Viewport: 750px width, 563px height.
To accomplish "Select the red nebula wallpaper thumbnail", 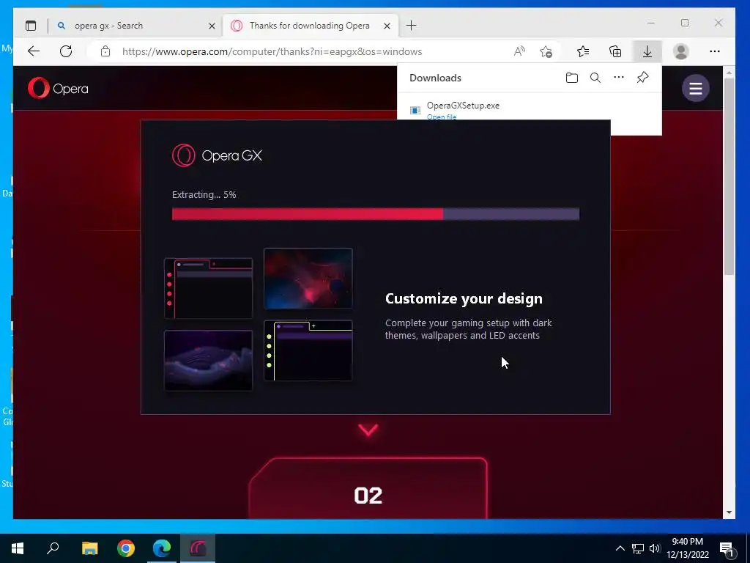I will pyautogui.click(x=308, y=278).
